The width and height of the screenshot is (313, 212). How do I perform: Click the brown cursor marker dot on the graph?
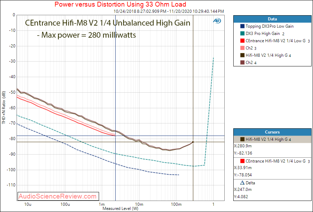(x=193, y=142)
